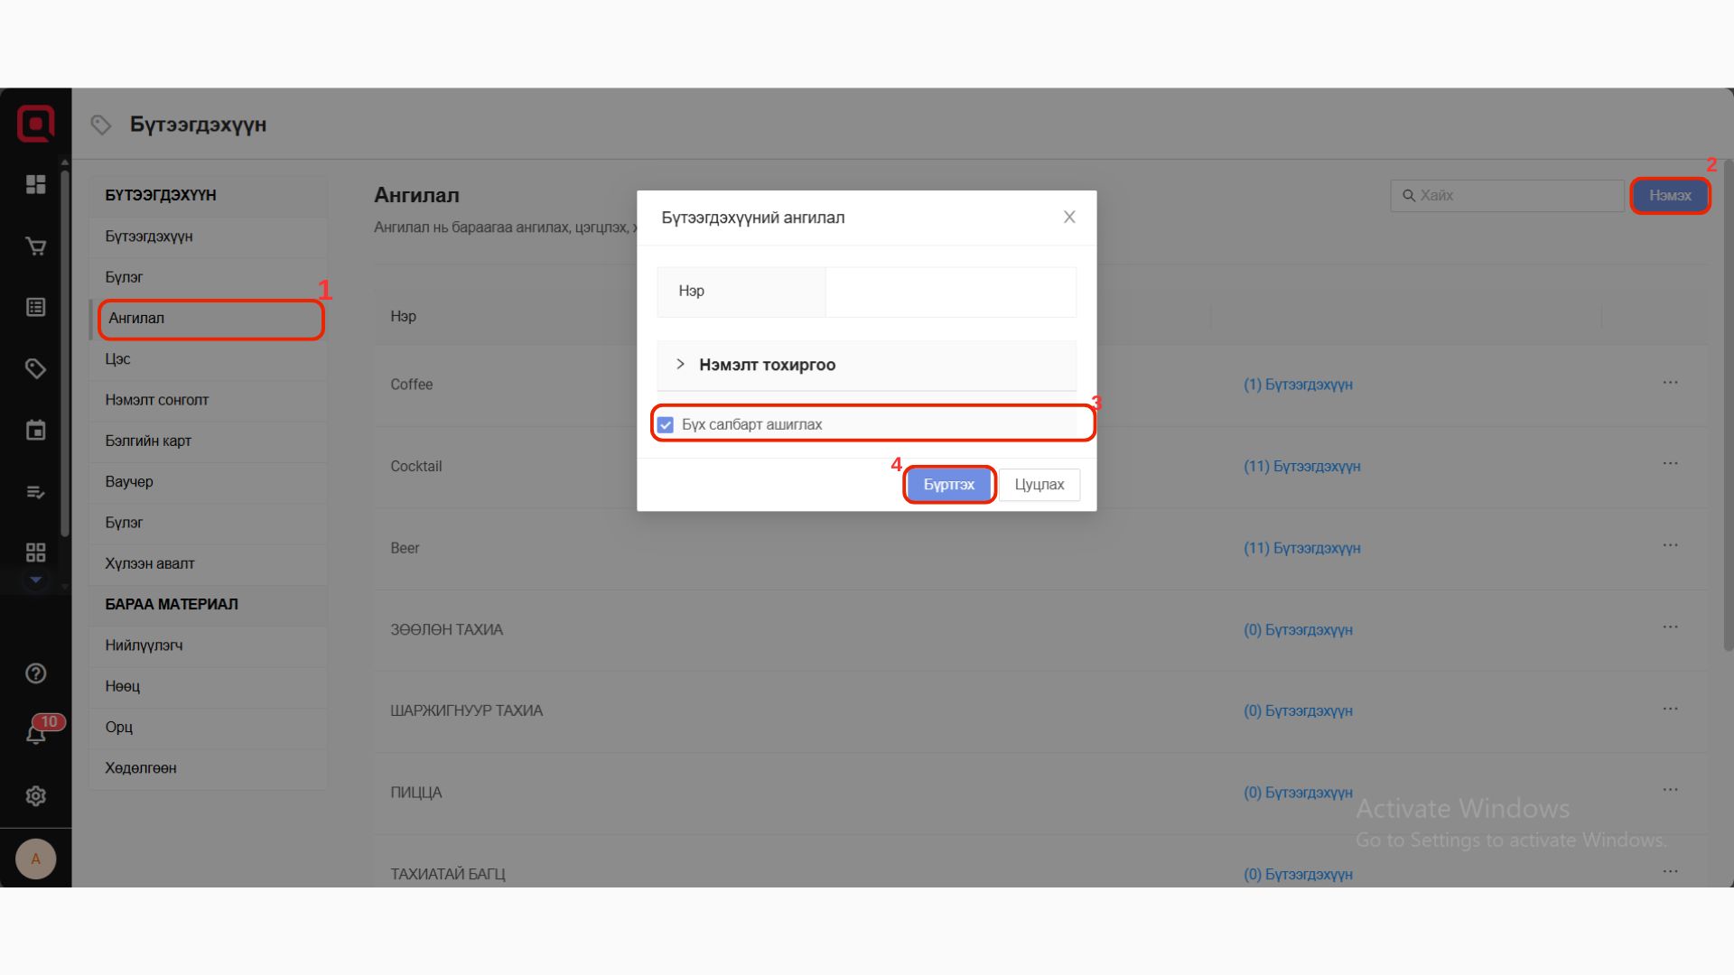Image resolution: width=1734 pixels, height=975 pixels.
Task: Click the notification bell with badge 10
Action: coord(36,735)
